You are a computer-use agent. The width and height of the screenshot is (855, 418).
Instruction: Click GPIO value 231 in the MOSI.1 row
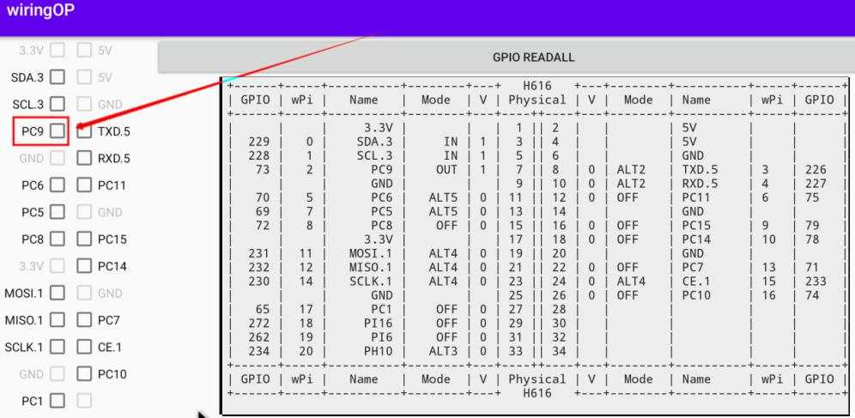coord(258,253)
